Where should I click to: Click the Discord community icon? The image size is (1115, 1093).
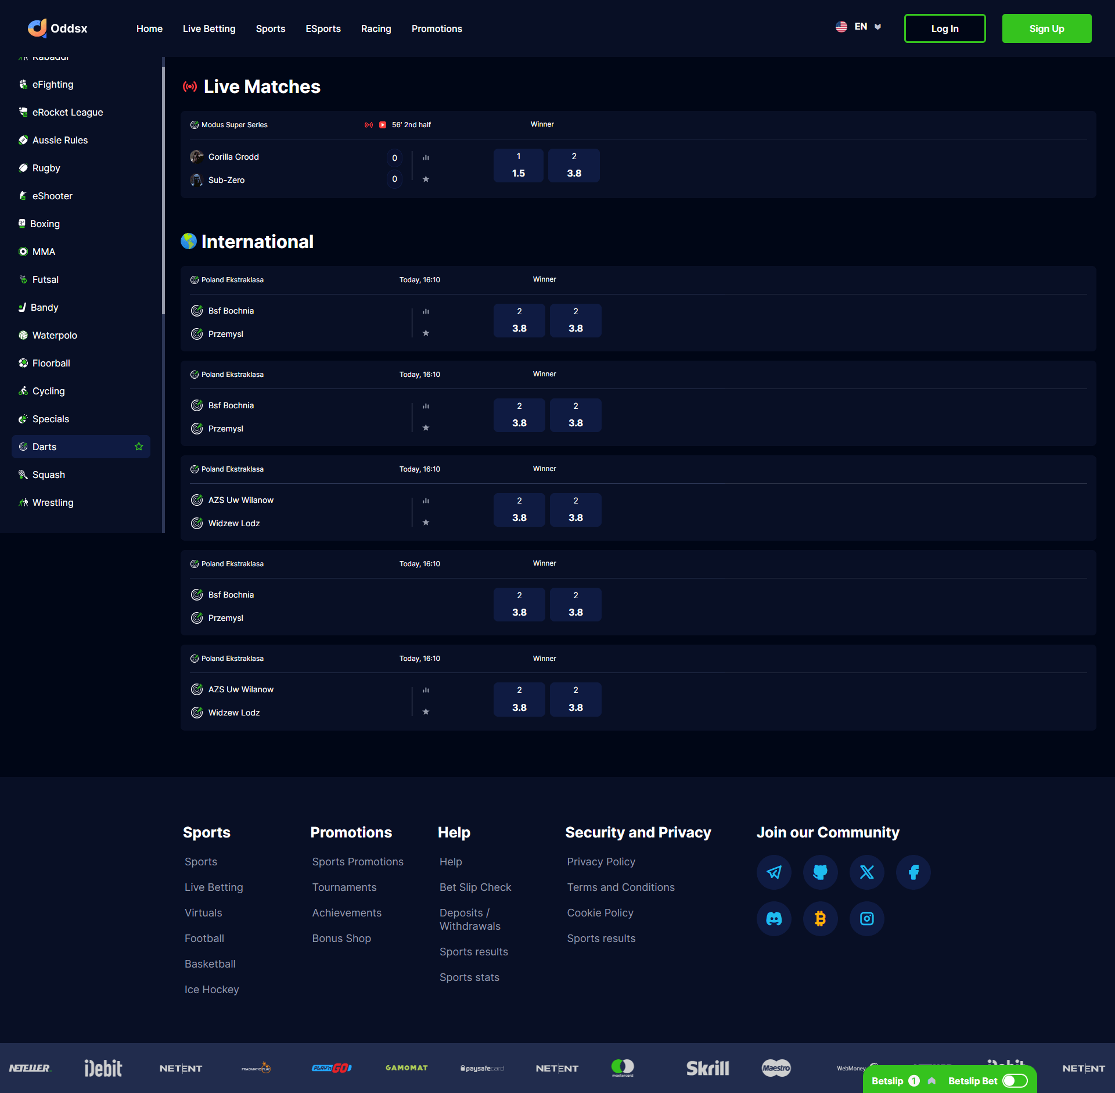click(774, 918)
